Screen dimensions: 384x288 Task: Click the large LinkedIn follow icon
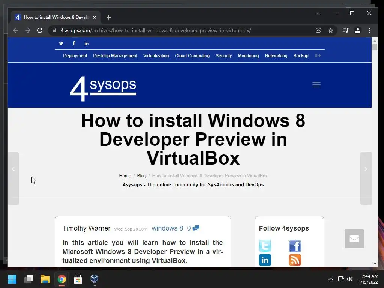tap(265, 260)
